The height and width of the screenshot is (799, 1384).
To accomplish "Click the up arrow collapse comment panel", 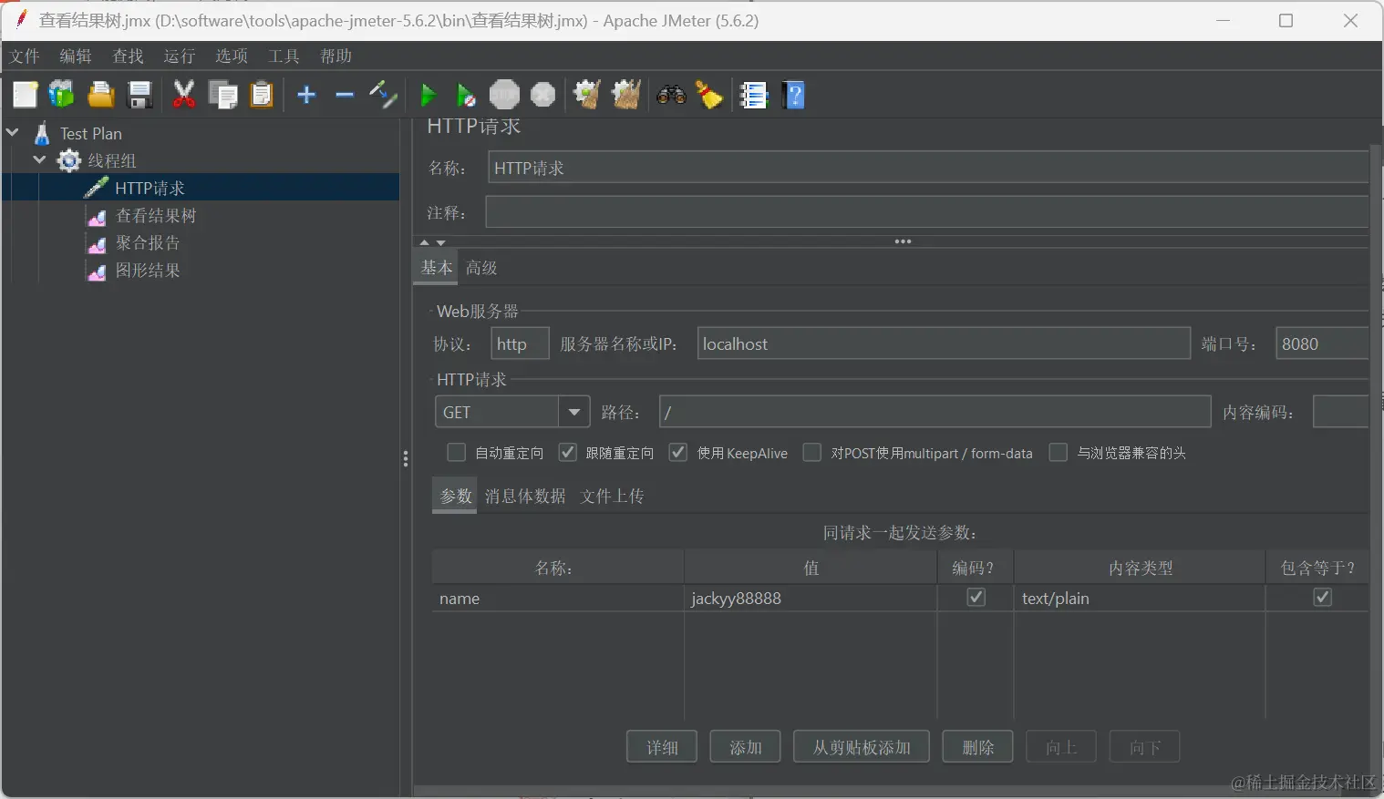I will pos(424,243).
